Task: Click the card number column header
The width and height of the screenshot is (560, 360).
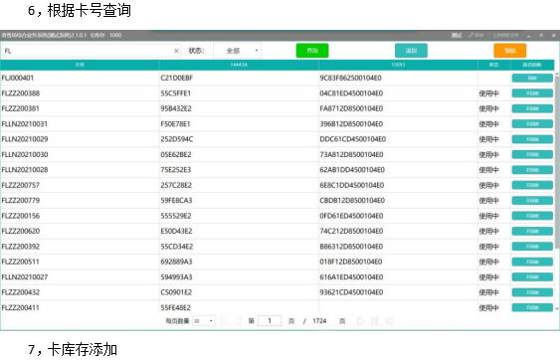Action: [x=80, y=65]
